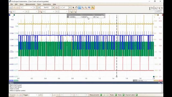Click the 'Yellow is injector control' note

[17, 91]
